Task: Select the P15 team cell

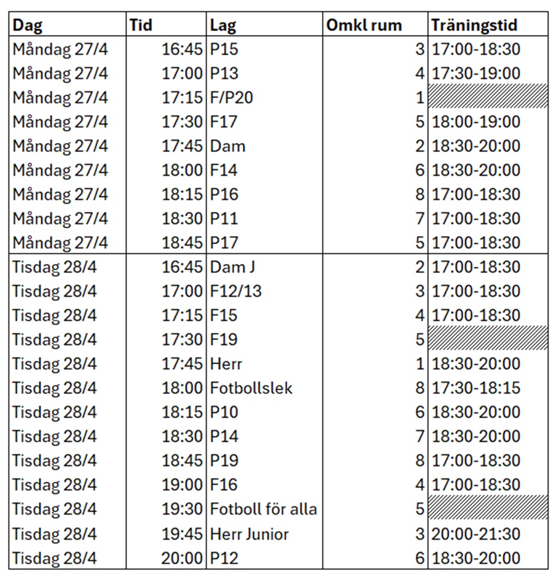Action: [x=224, y=50]
